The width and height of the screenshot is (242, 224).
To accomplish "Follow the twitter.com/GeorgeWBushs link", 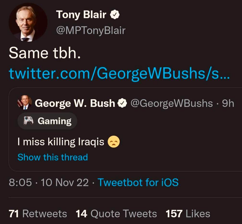I will 119,73.
